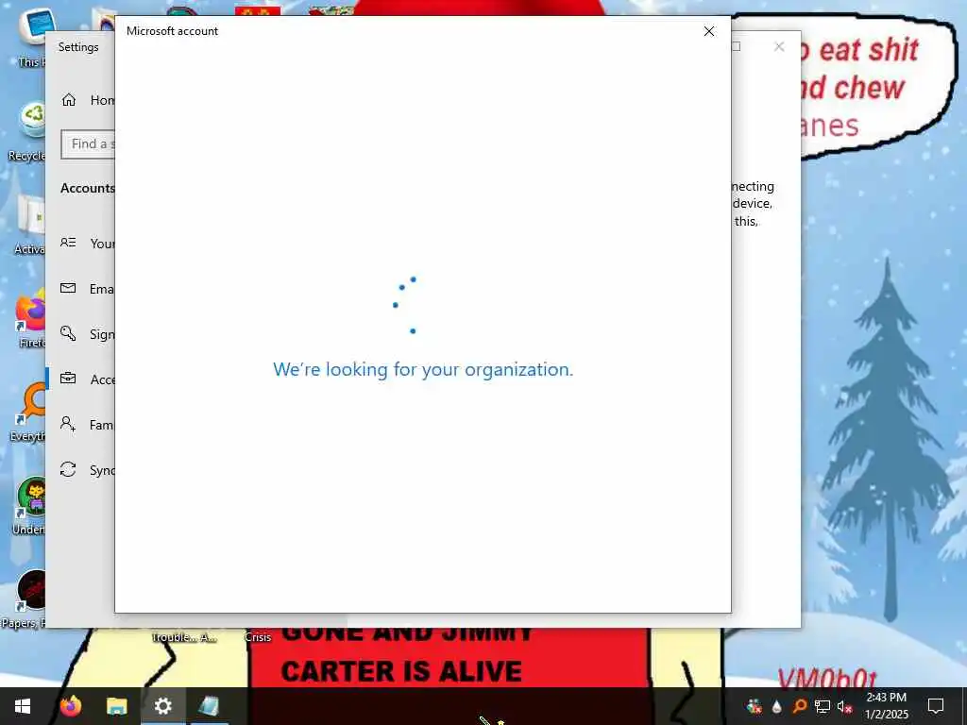Launch Firefox from the taskbar

pyautogui.click(x=70, y=706)
